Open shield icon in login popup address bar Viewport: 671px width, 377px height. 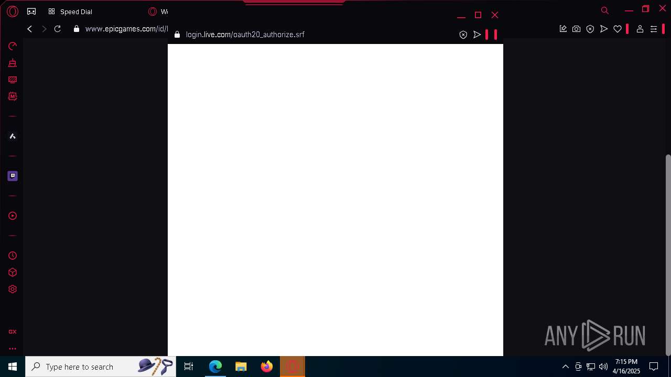(x=463, y=35)
